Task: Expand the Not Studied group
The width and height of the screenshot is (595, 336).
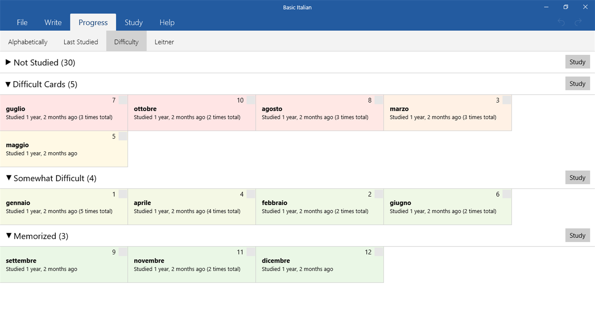Action: pos(8,62)
